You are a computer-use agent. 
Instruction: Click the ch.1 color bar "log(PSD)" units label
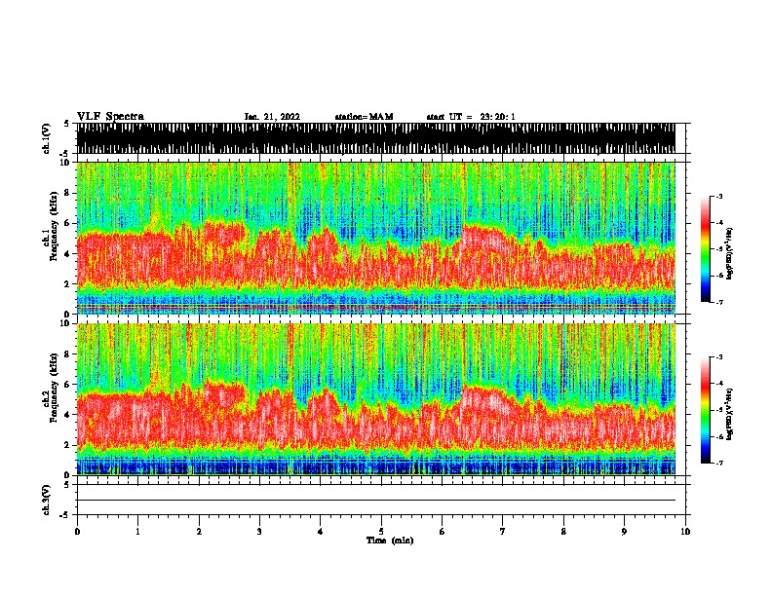click(x=730, y=253)
